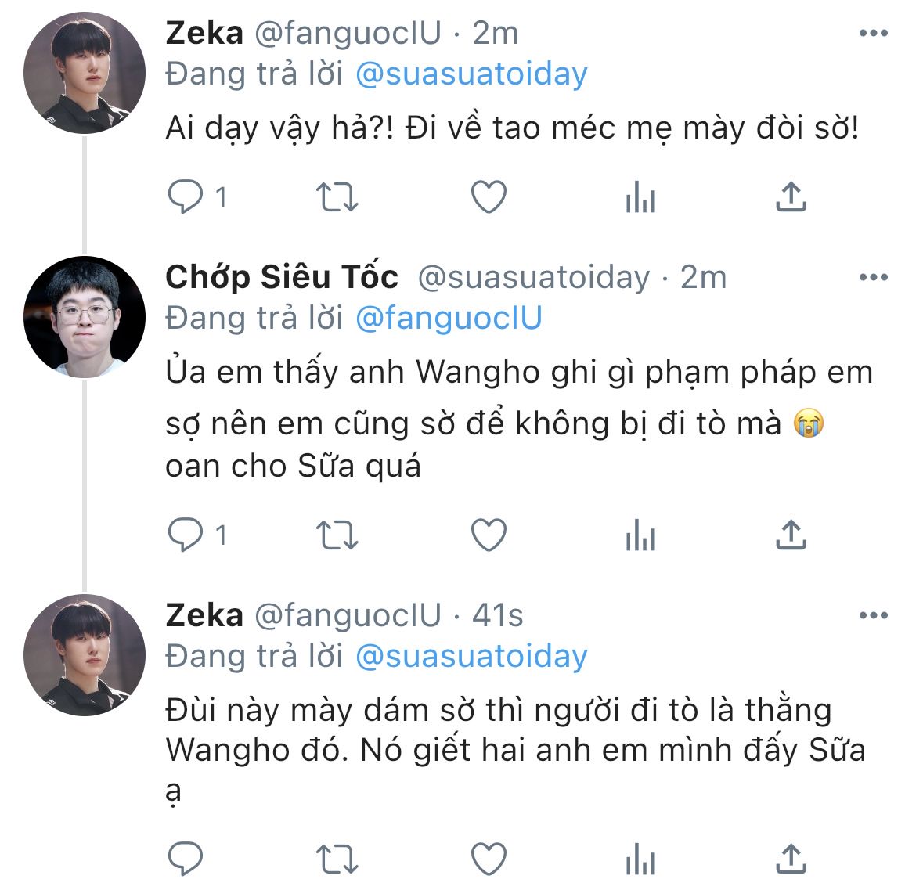Reply to Zeka's first tweet
923x890 pixels.
(186, 196)
